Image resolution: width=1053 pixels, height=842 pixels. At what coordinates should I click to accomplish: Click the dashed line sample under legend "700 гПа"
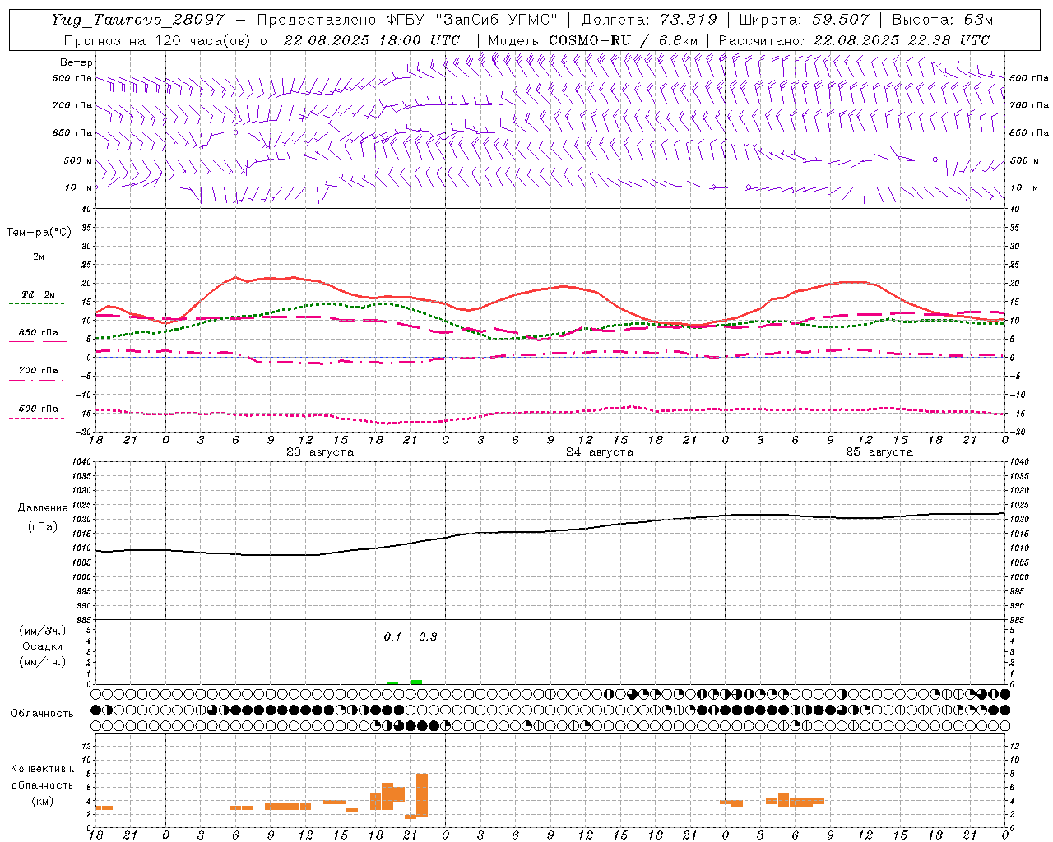tap(37, 380)
